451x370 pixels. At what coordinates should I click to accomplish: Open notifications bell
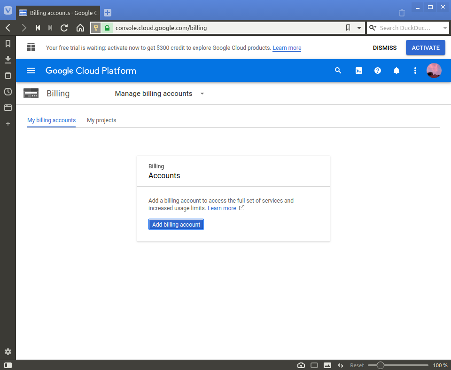click(397, 71)
